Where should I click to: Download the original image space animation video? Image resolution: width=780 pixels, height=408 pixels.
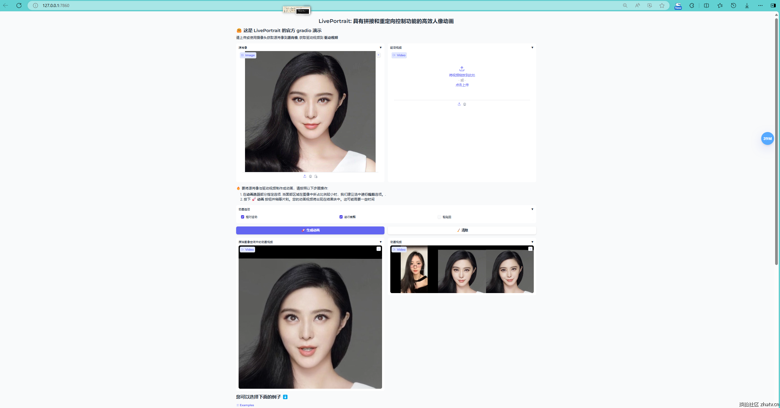379,249
